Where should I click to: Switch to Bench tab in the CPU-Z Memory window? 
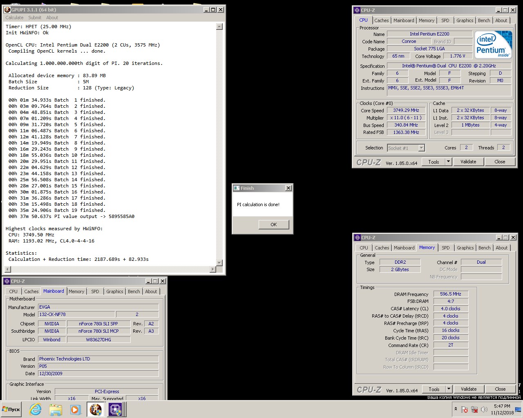point(485,248)
